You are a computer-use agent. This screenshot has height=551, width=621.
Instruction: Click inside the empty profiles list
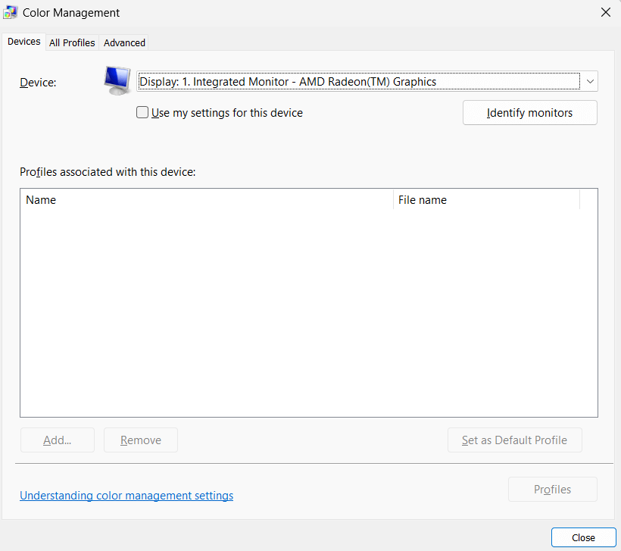coord(308,311)
